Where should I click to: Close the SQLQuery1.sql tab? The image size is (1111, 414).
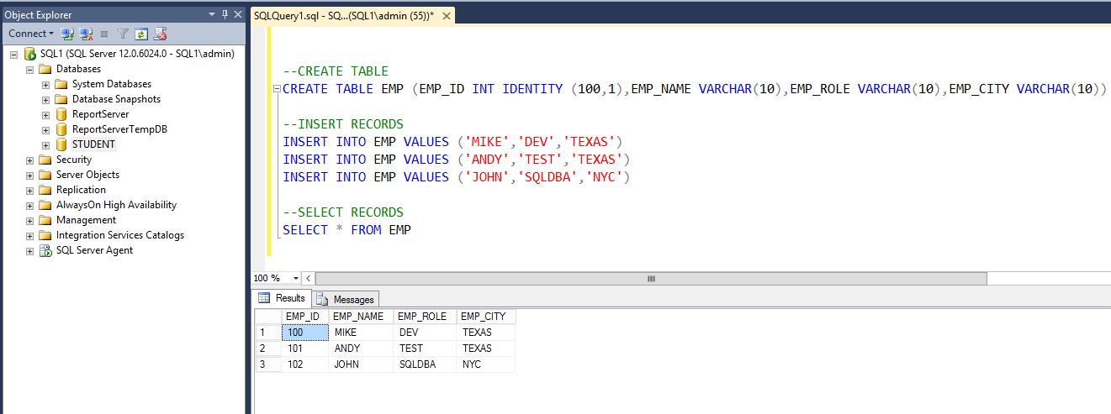click(x=446, y=15)
